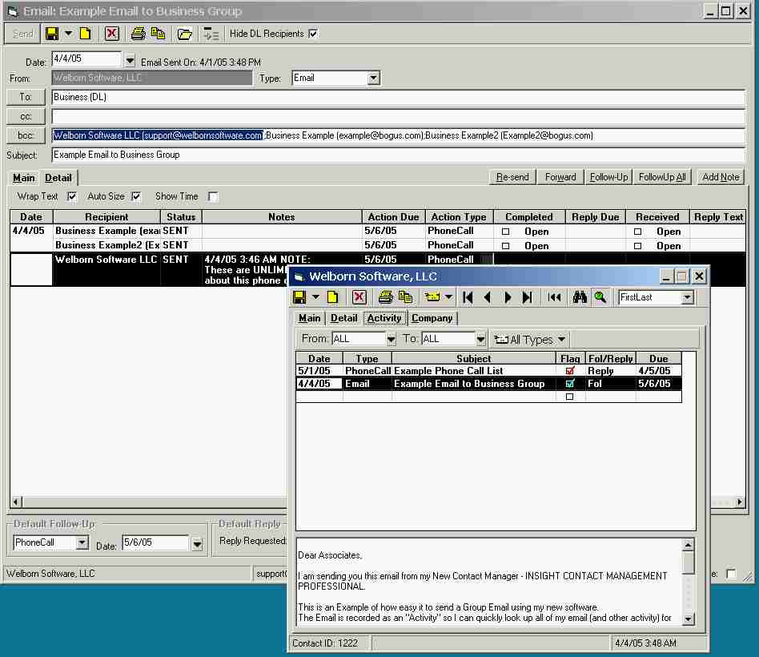Enable the Show Time checkbox

tap(213, 196)
